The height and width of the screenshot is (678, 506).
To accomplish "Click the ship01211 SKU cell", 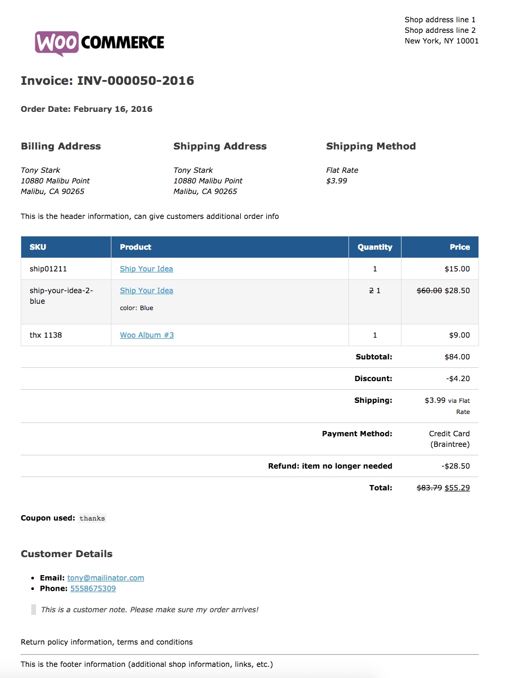I will coord(66,269).
